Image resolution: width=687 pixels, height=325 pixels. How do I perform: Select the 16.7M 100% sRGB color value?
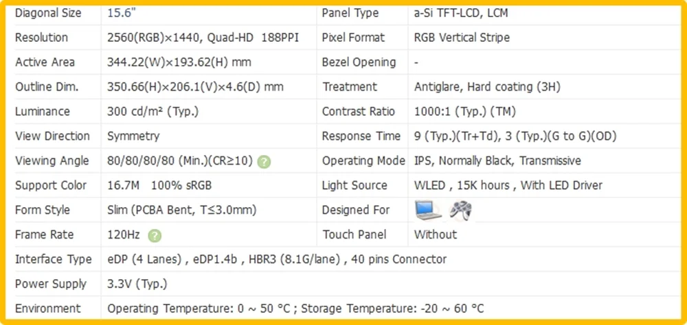coord(159,185)
